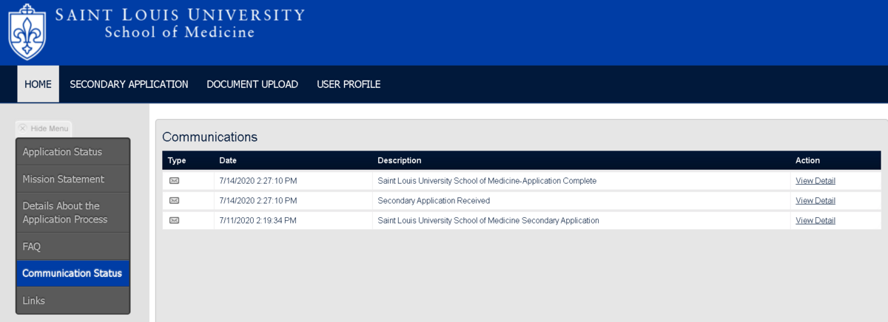Image resolution: width=888 pixels, height=322 pixels.
Task: Go to DOCUMENT UPLOAD page
Action: click(x=252, y=84)
